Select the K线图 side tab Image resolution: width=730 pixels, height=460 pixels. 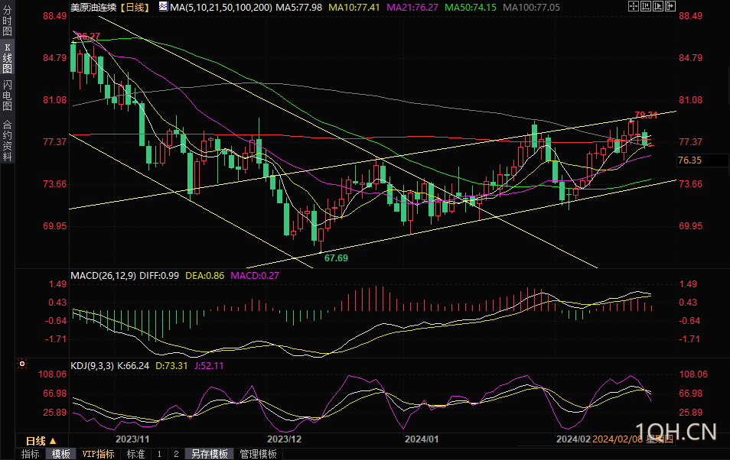pyautogui.click(x=7, y=57)
